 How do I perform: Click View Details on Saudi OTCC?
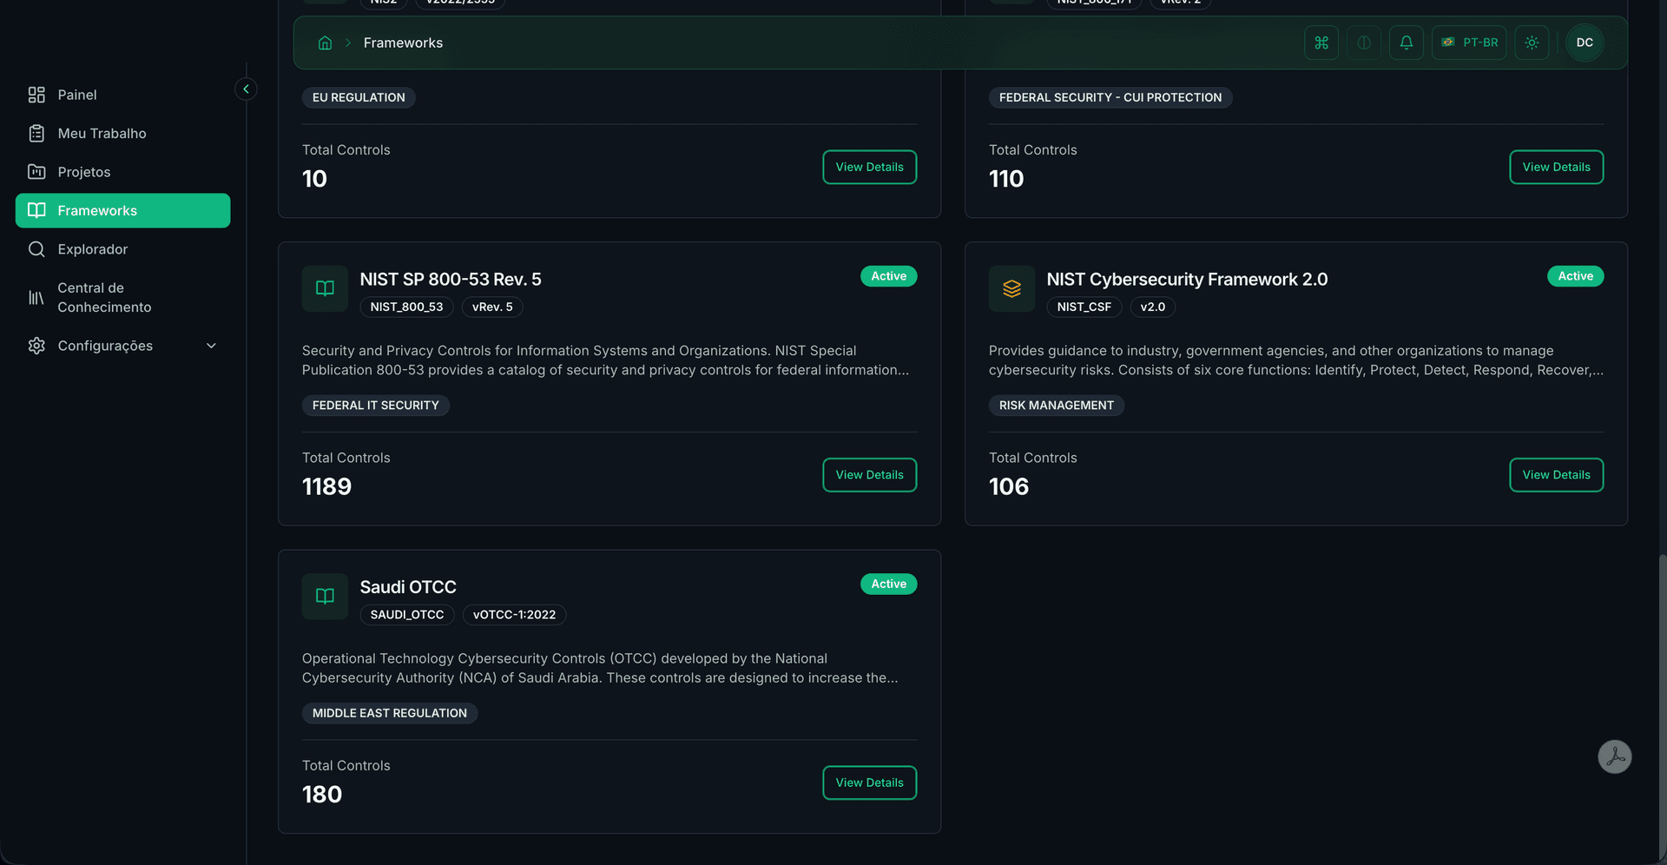click(x=869, y=782)
